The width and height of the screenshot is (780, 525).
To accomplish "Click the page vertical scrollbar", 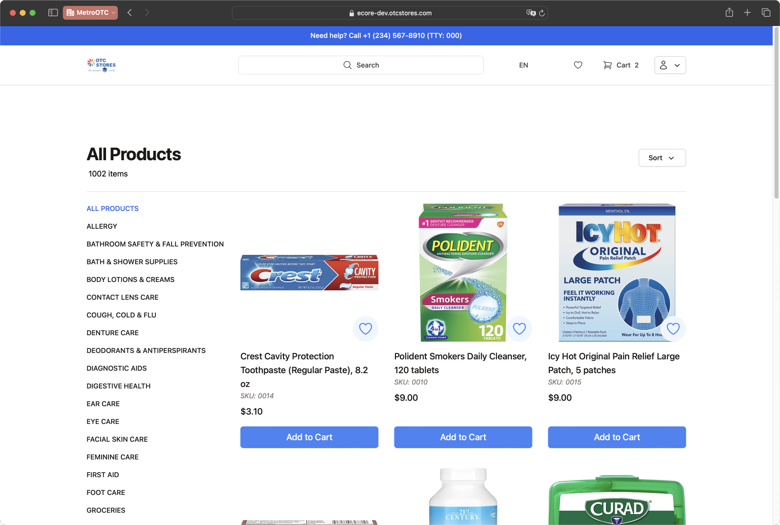I will tap(776, 113).
